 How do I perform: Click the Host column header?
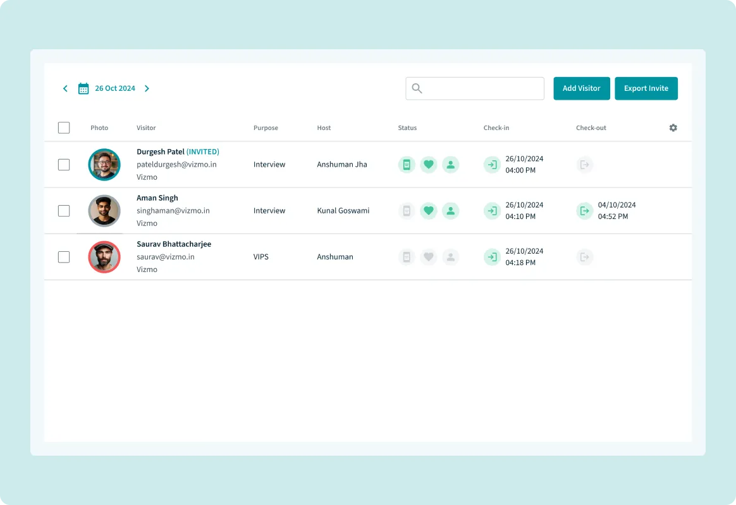pos(324,128)
